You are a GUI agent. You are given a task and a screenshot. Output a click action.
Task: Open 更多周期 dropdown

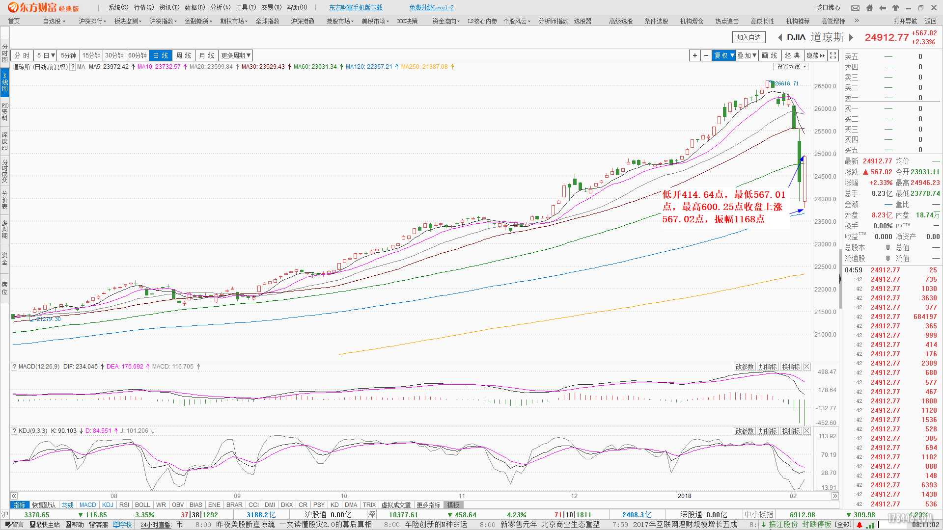236,55
